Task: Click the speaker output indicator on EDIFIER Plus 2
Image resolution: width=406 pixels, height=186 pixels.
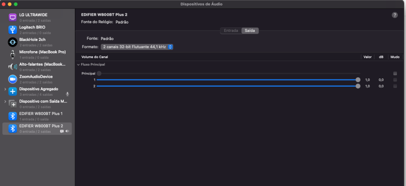Action: (x=67, y=131)
